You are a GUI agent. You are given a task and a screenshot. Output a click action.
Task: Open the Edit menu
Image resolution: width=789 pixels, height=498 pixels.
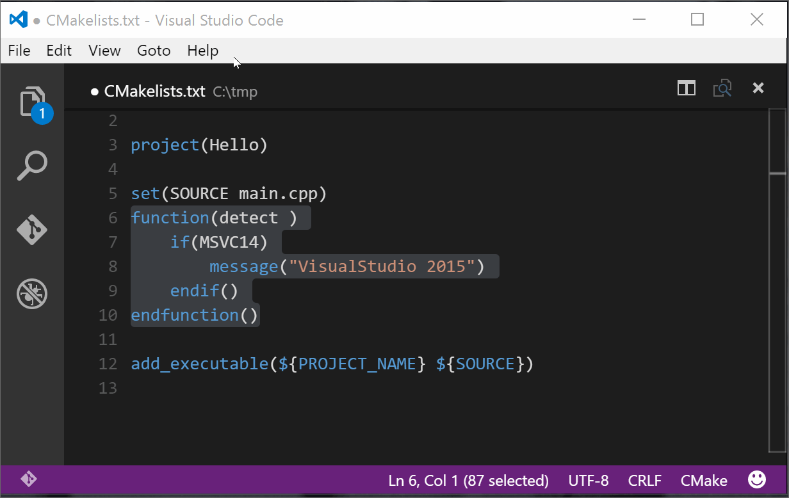[59, 51]
